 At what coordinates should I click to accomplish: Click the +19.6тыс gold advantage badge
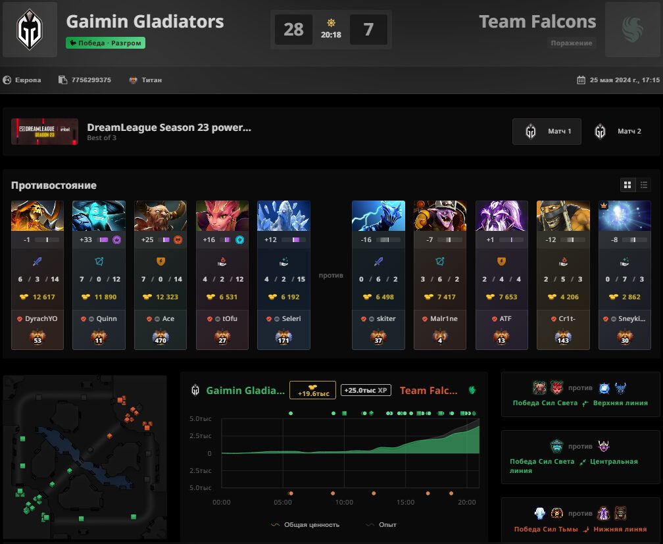click(x=312, y=390)
